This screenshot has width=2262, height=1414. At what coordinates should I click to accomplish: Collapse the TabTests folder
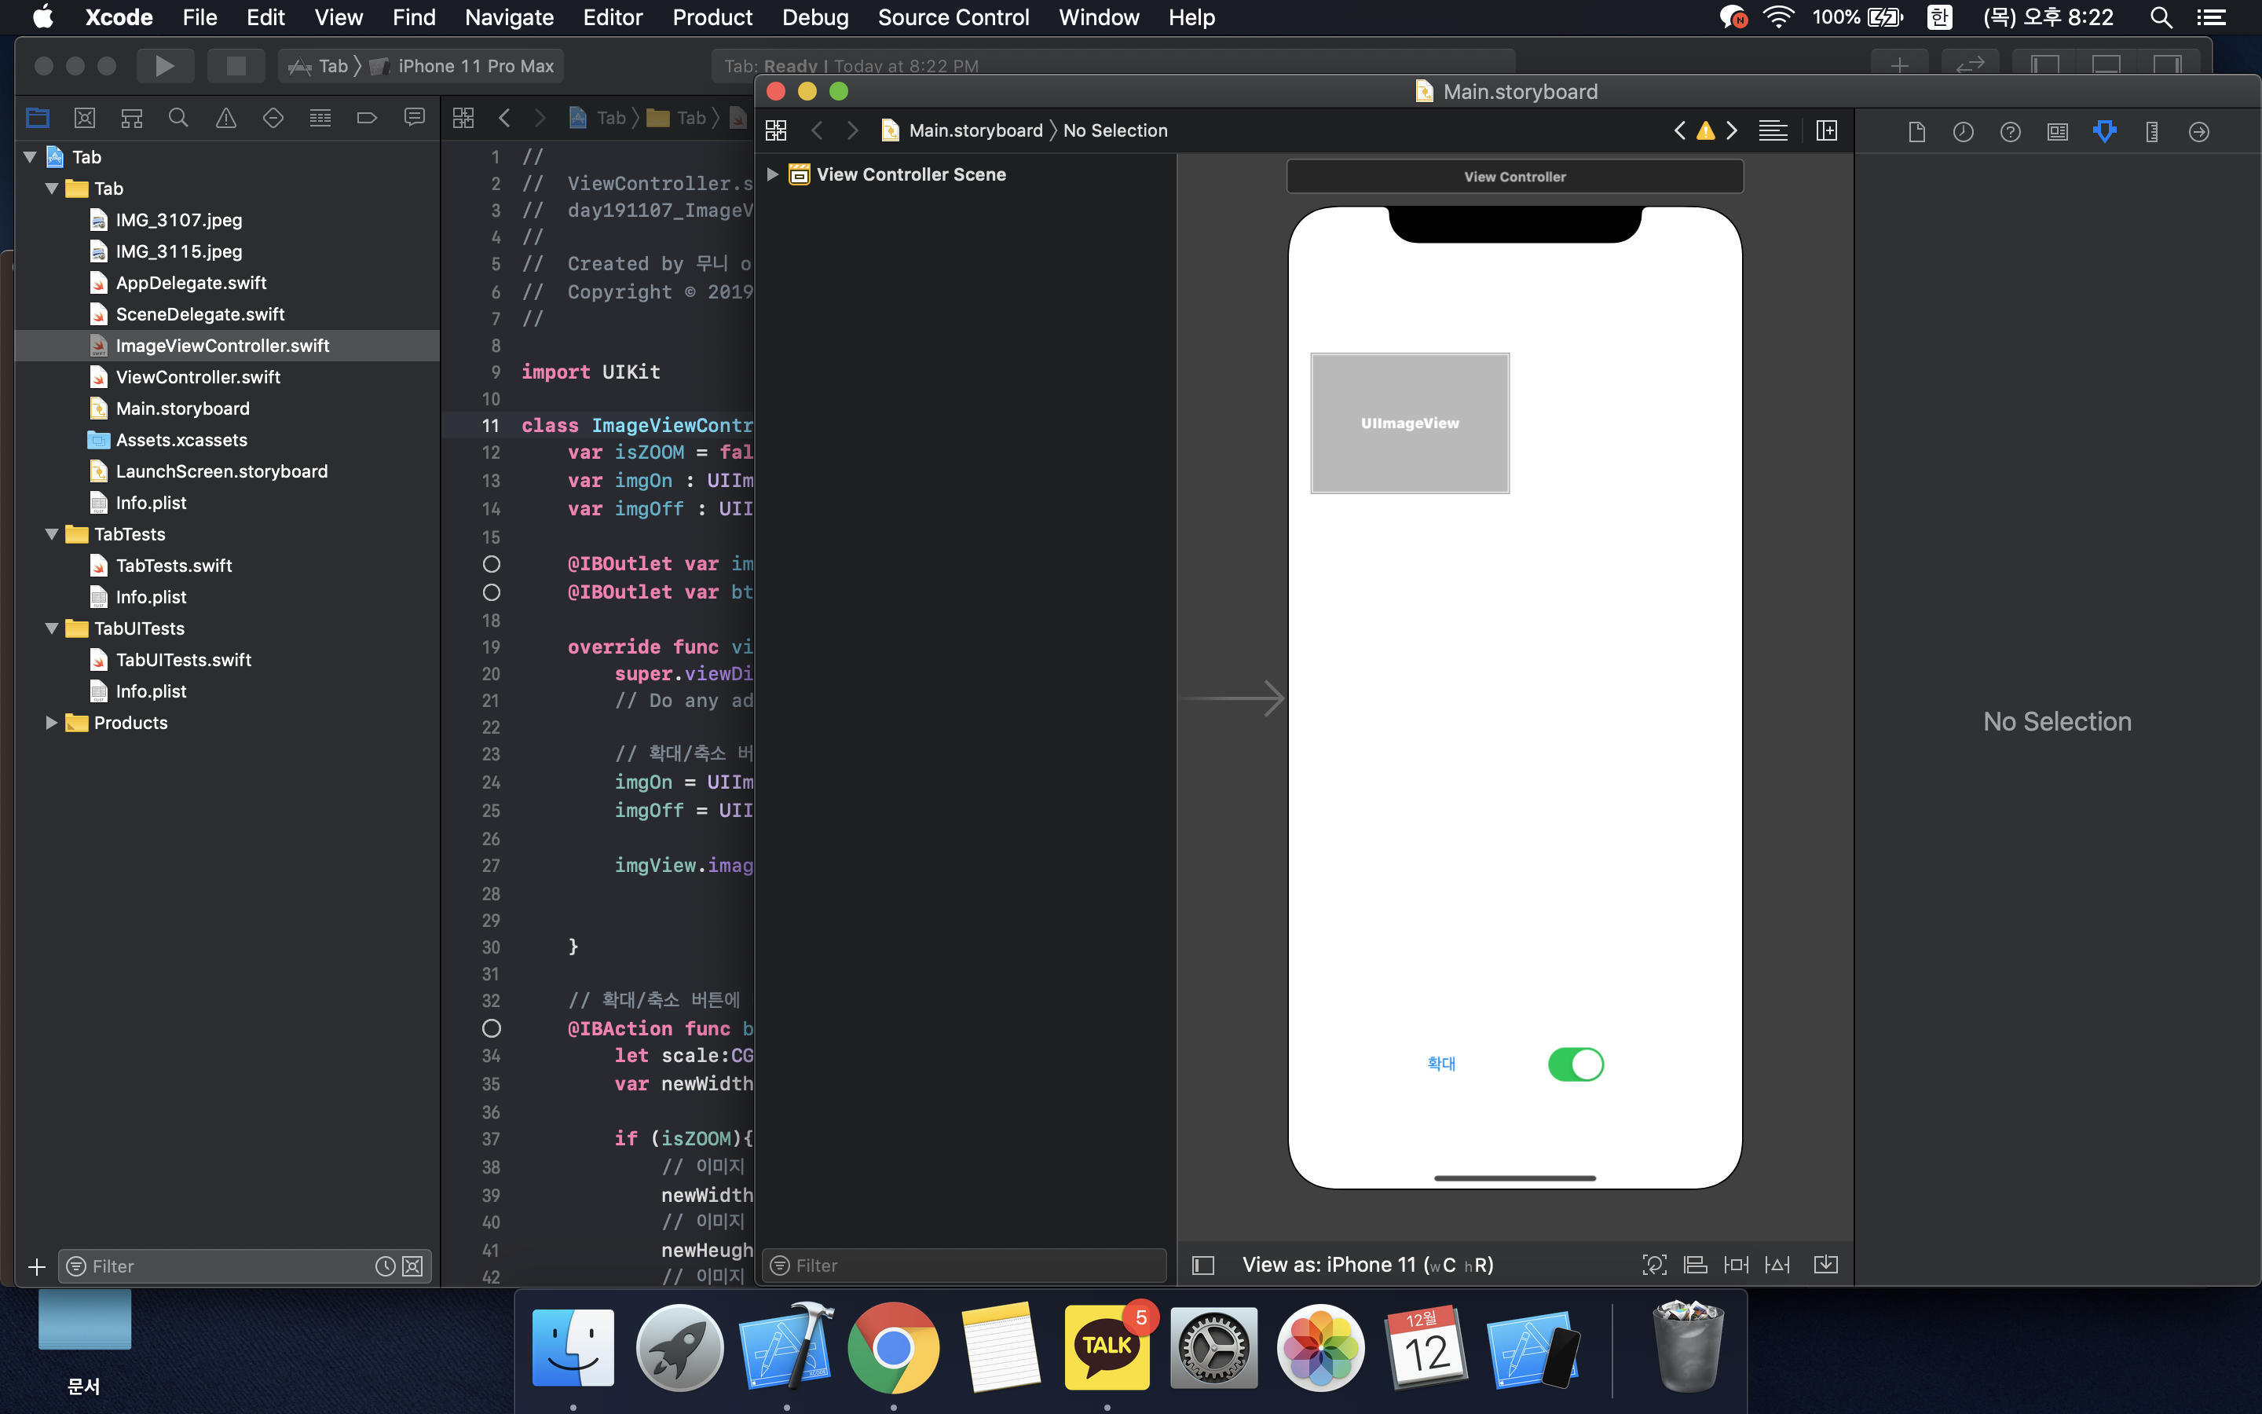pos(51,534)
